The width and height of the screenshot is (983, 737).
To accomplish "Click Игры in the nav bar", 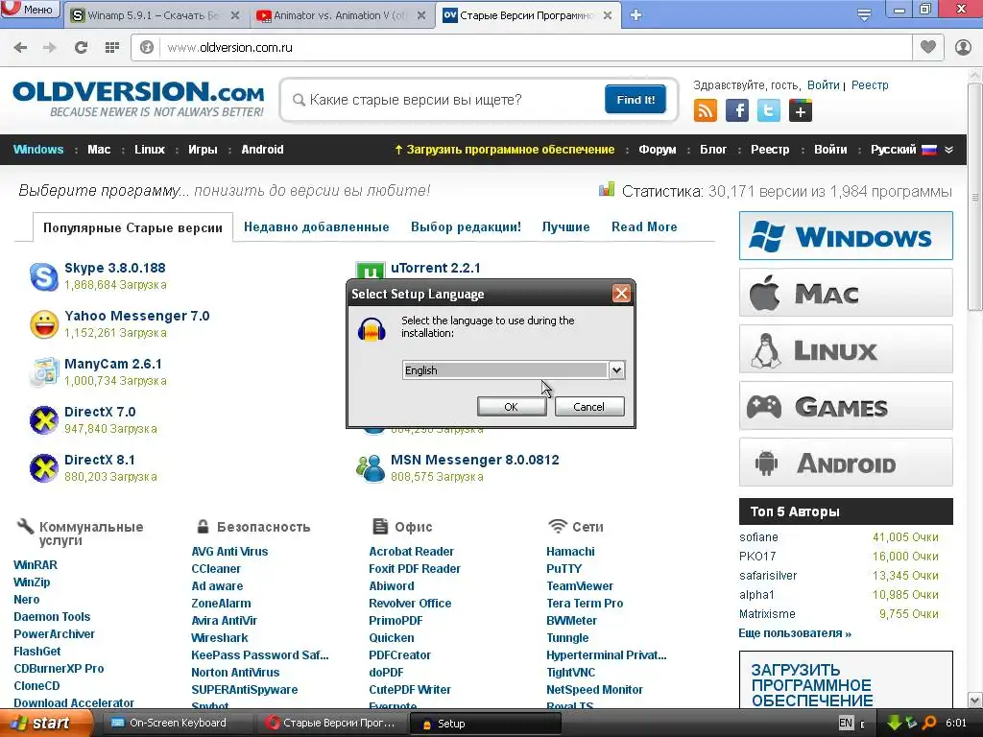I will [204, 150].
